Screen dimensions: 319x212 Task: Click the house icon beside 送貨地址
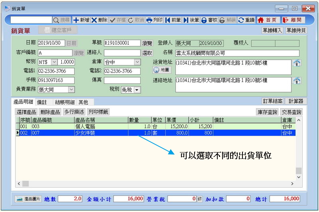(296, 63)
